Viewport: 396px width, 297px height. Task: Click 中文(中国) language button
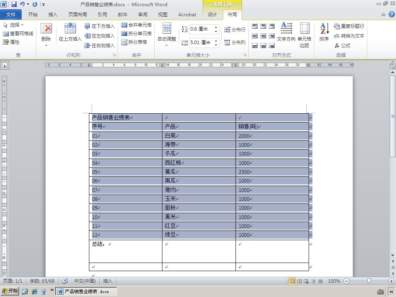pos(85,281)
